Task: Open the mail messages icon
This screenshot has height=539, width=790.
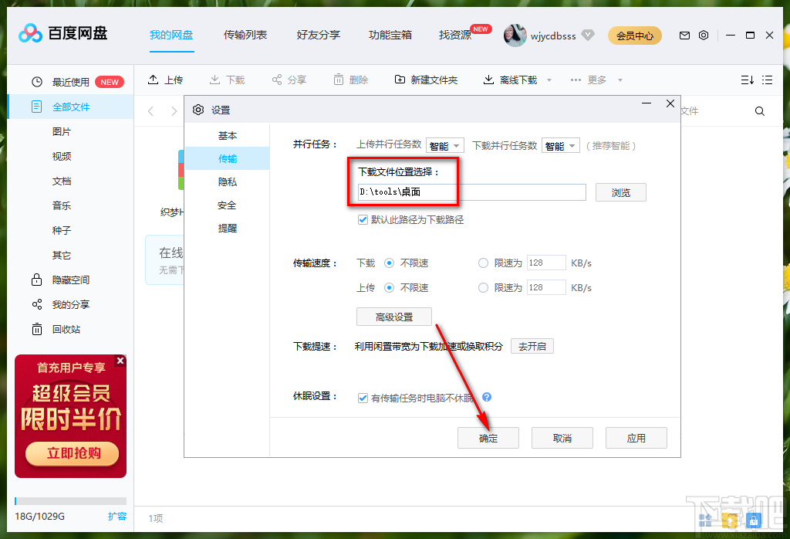Action: 684,36
